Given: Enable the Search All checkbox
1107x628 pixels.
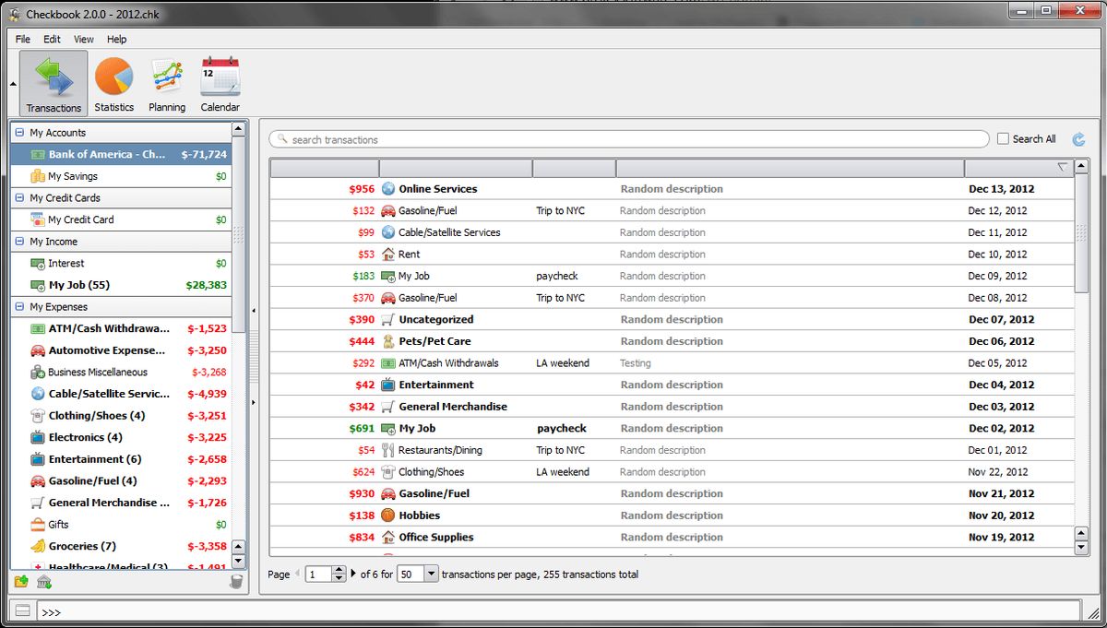Looking at the screenshot, I should (1004, 138).
